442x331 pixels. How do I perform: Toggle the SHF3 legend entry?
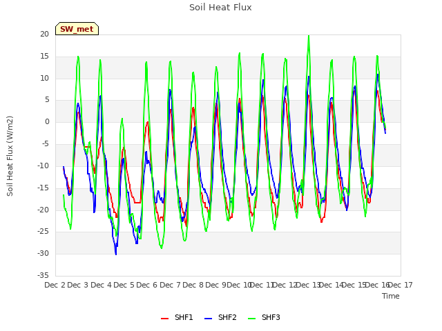pyautogui.click(x=264, y=317)
